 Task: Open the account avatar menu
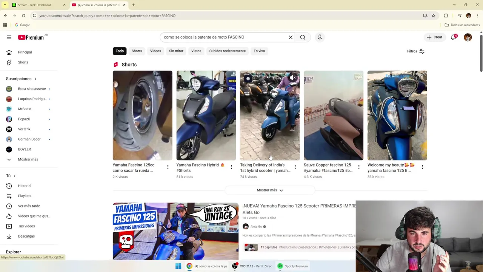tap(468, 37)
